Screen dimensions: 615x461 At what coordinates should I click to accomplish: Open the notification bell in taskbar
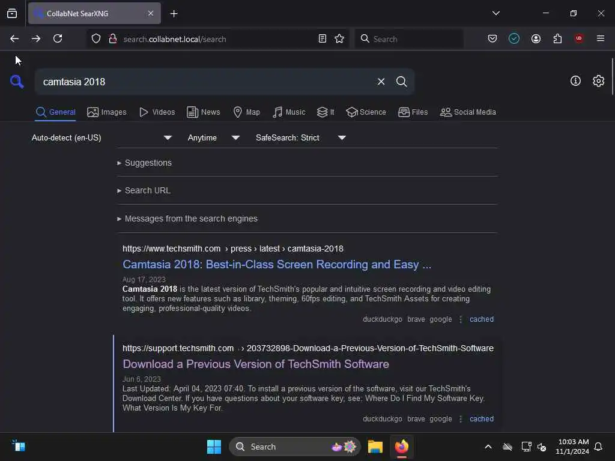click(x=598, y=447)
